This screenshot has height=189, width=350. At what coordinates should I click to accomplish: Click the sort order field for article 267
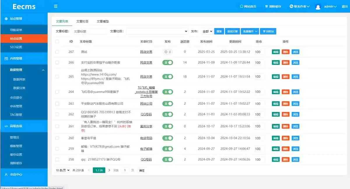(259, 52)
